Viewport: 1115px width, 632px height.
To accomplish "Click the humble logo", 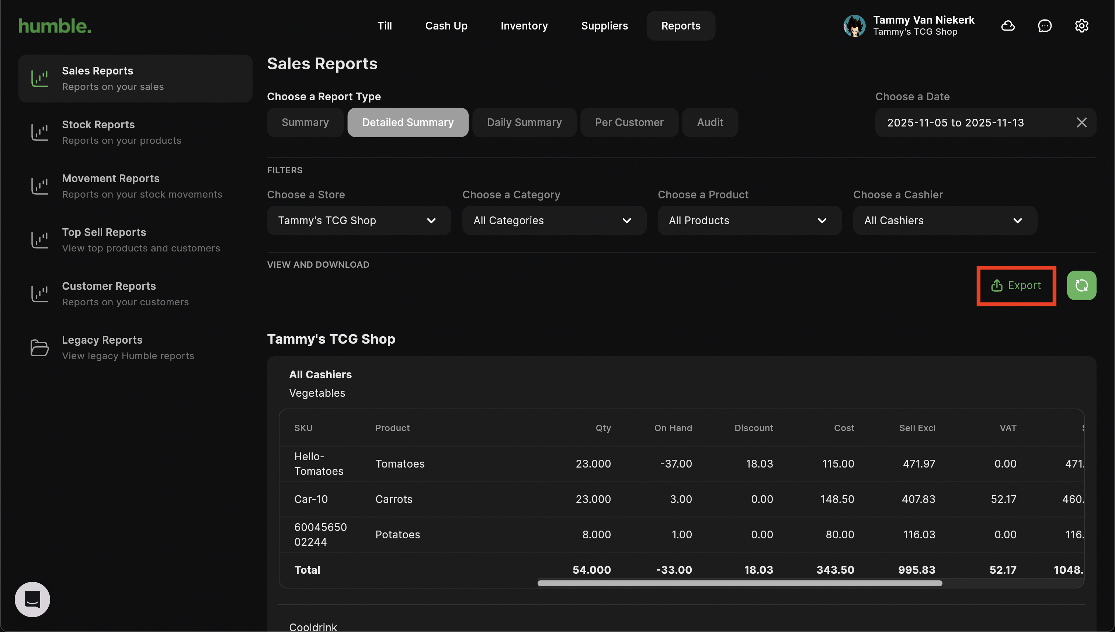I will (x=55, y=26).
